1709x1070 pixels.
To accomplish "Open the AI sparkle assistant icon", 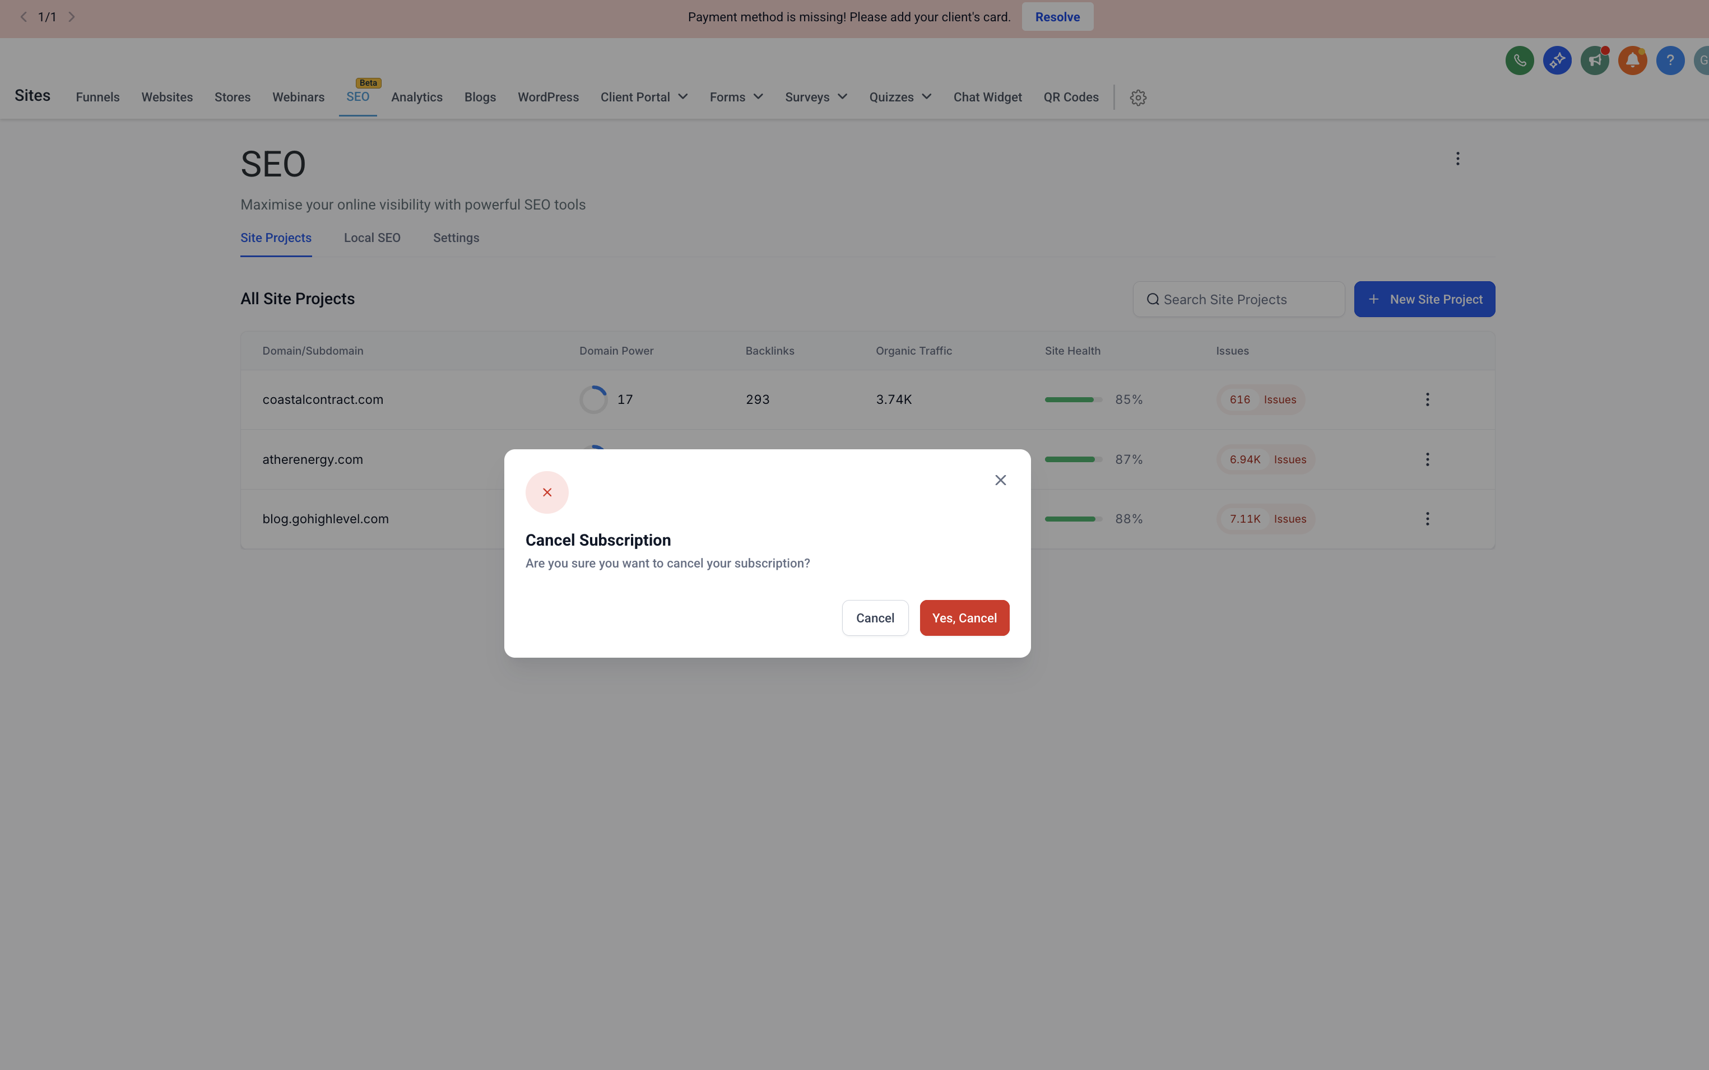I will coord(1557,60).
